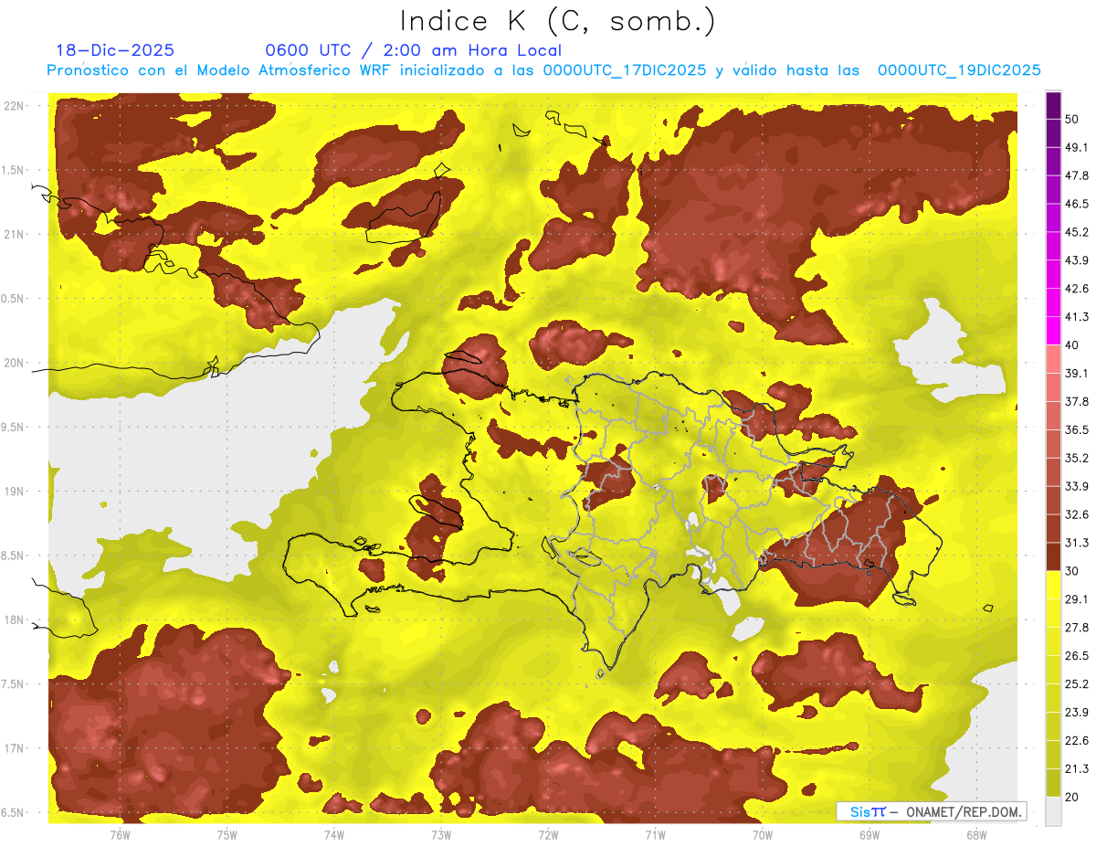Click the colorbar label '23.9'
The image size is (1096, 847).
(x=1076, y=713)
